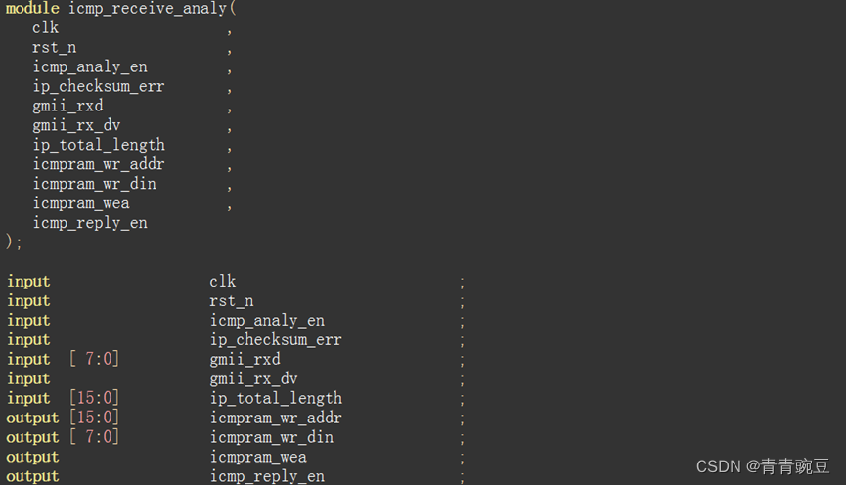The width and height of the screenshot is (846, 485).
Task: Click gmii_rxd in the port list
Action: (x=67, y=106)
